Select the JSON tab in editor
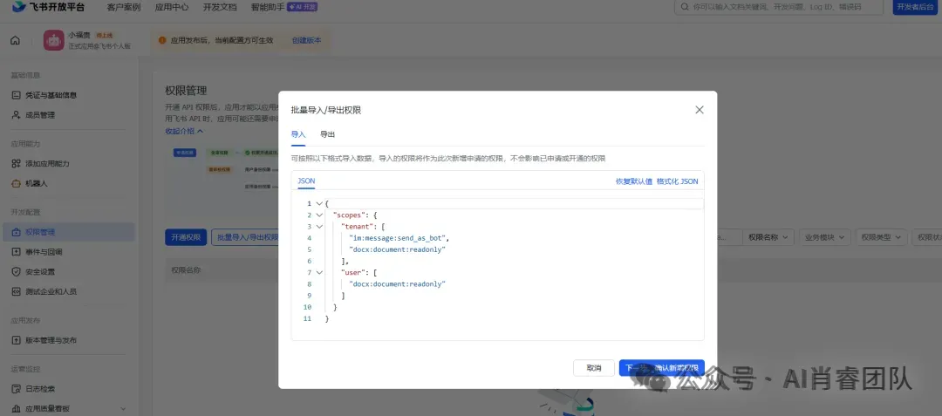The height and width of the screenshot is (416, 942). point(306,181)
